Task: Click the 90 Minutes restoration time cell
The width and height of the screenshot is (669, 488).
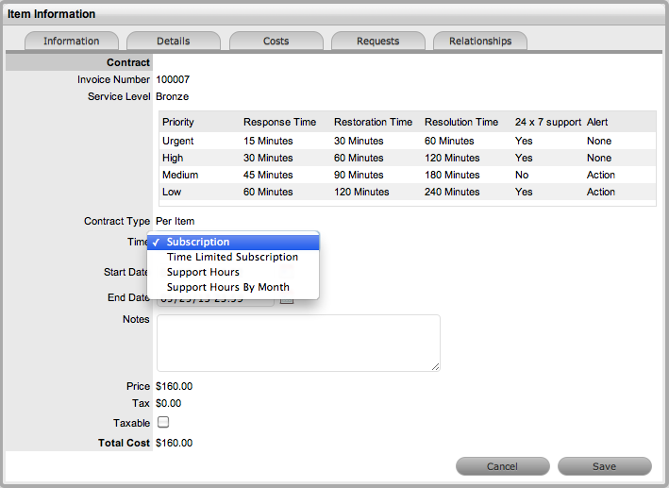Action: (x=359, y=175)
